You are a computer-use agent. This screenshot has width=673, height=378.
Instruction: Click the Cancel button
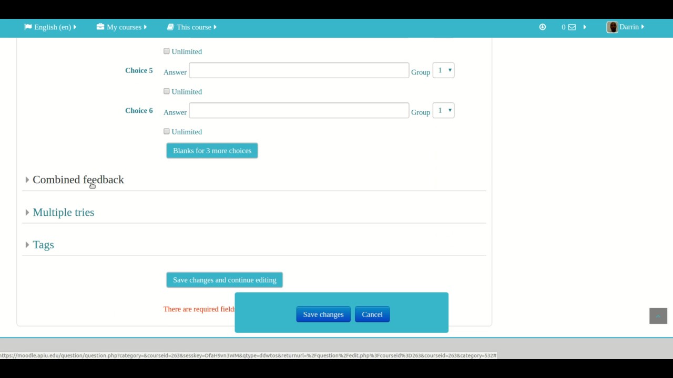pos(372,314)
